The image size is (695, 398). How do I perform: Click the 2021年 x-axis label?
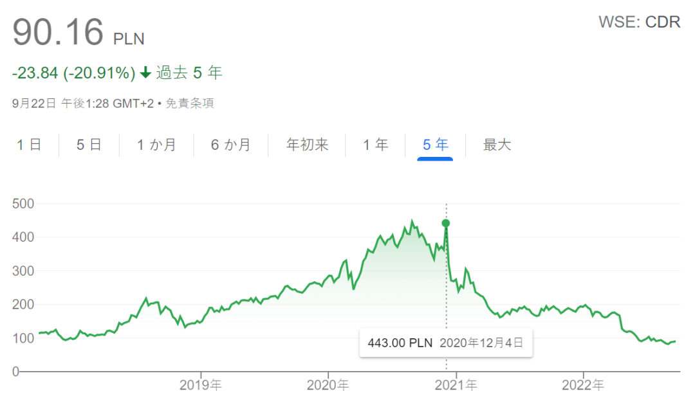[x=456, y=385]
